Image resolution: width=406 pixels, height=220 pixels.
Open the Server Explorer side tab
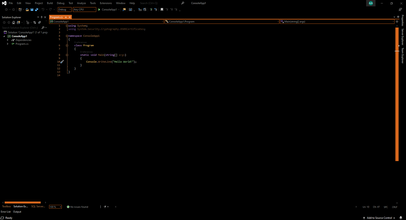(x=402, y=37)
